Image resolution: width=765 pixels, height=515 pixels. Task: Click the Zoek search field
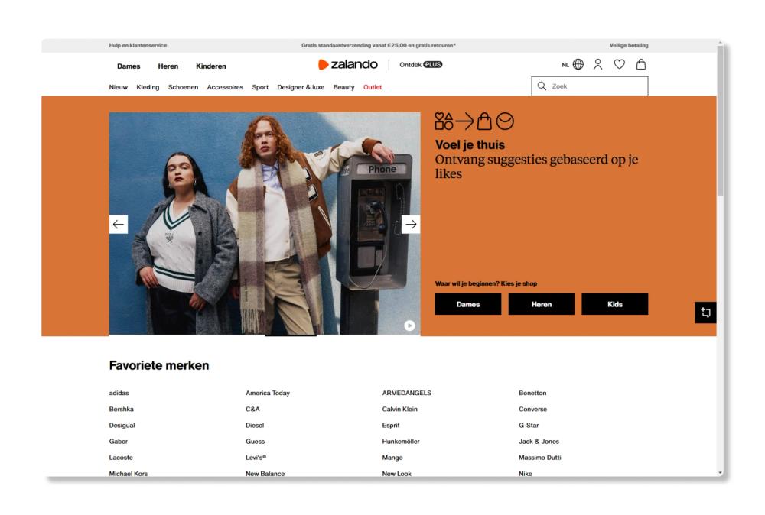589,86
